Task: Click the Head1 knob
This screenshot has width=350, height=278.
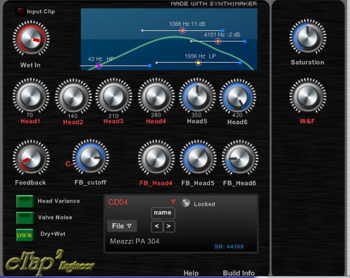Action: (31, 96)
